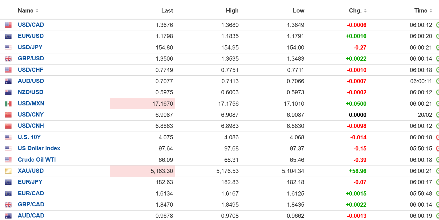
Task: Click the highlighted XAU/USD last price cell
Action: tap(162, 171)
